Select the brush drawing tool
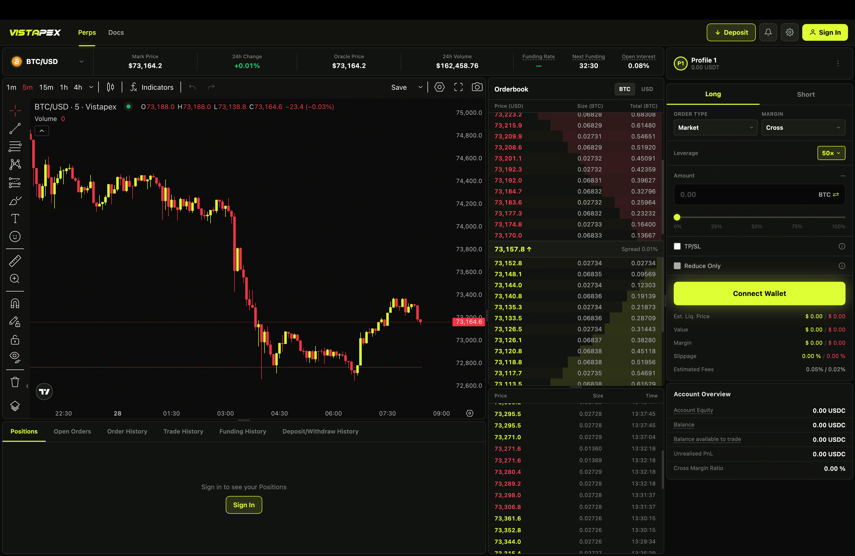Screen dimensions: 855x556 tap(15, 200)
